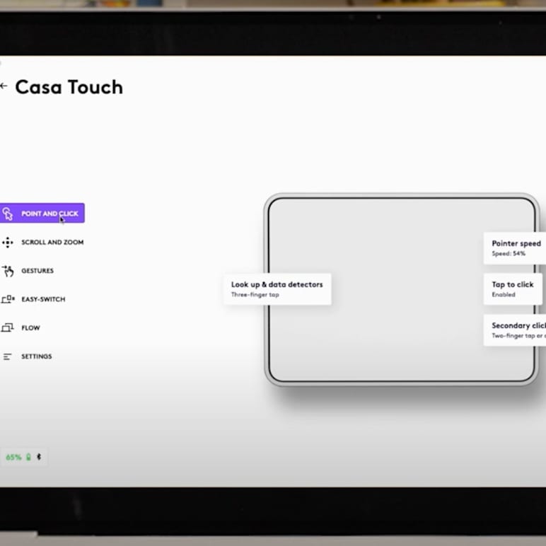Open Look up & data detectors card
This screenshot has width=546, height=546.
277,289
